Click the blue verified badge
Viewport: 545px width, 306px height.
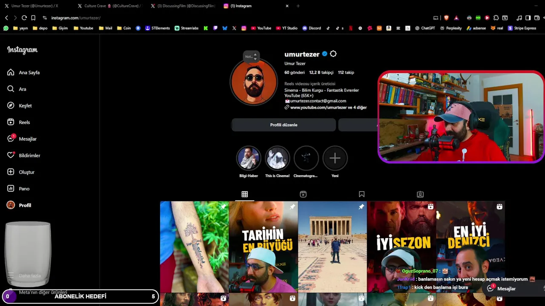[x=324, y=54]
